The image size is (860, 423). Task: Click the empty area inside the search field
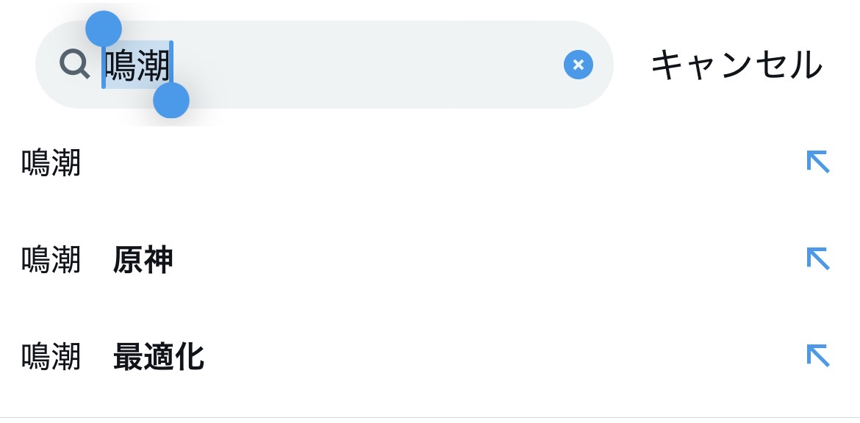368,65
